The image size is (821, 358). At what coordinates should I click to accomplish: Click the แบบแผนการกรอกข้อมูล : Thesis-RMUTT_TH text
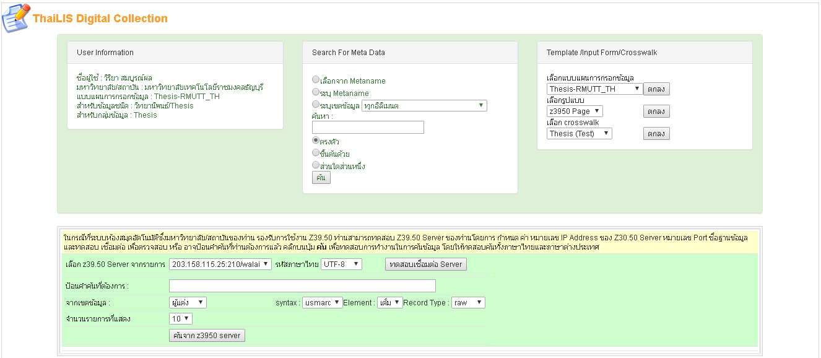point(148,97)
